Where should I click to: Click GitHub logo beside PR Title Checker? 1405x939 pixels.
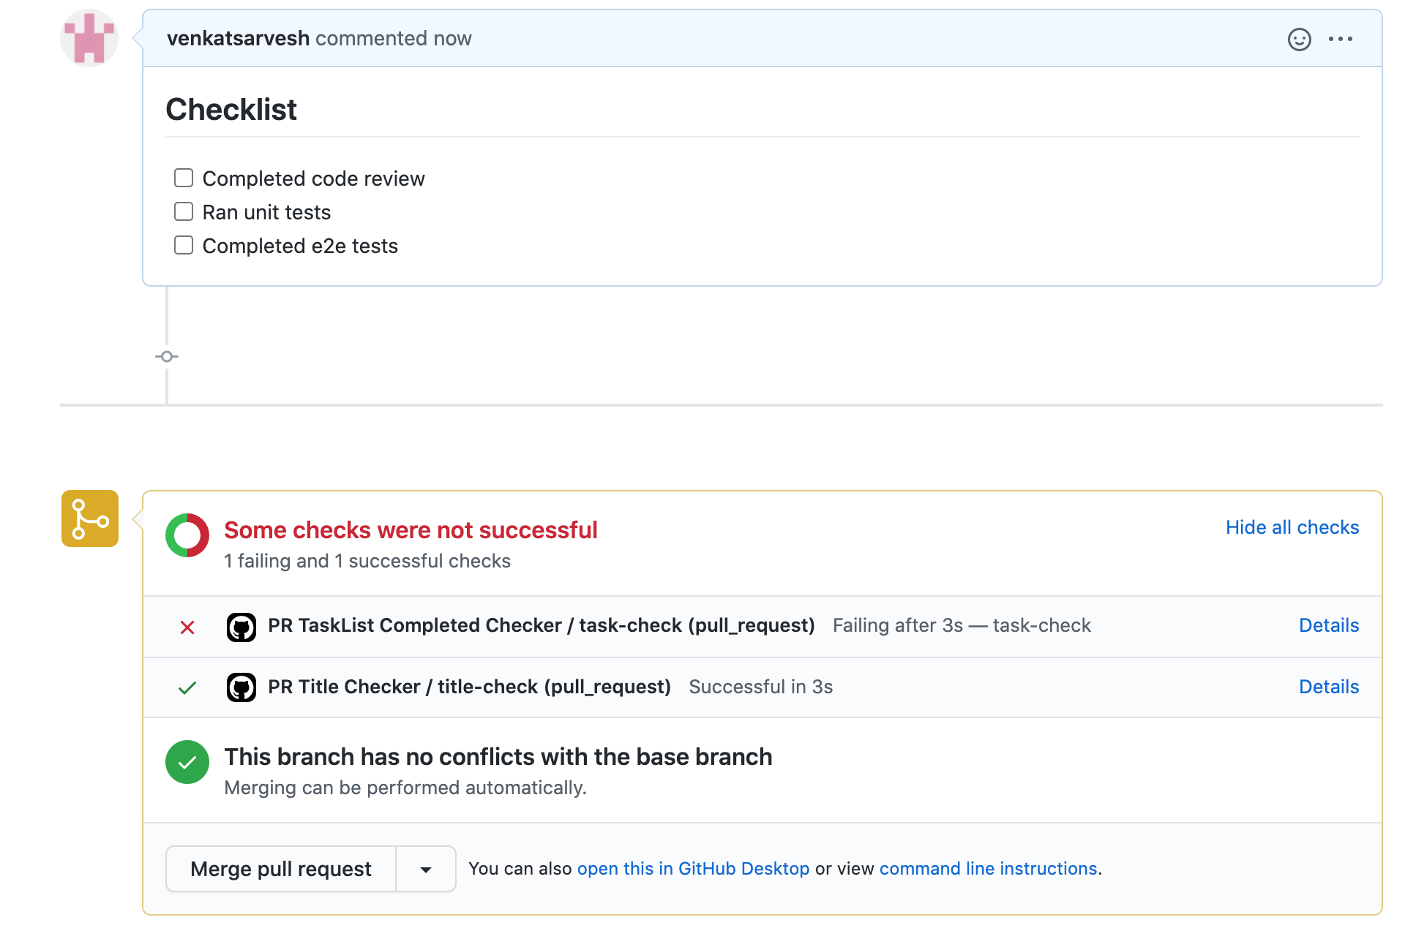[x=241, y=687]
